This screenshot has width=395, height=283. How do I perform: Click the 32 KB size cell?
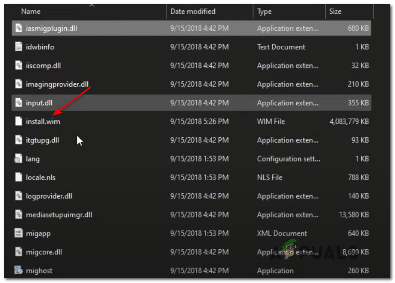tap(360, 65)
